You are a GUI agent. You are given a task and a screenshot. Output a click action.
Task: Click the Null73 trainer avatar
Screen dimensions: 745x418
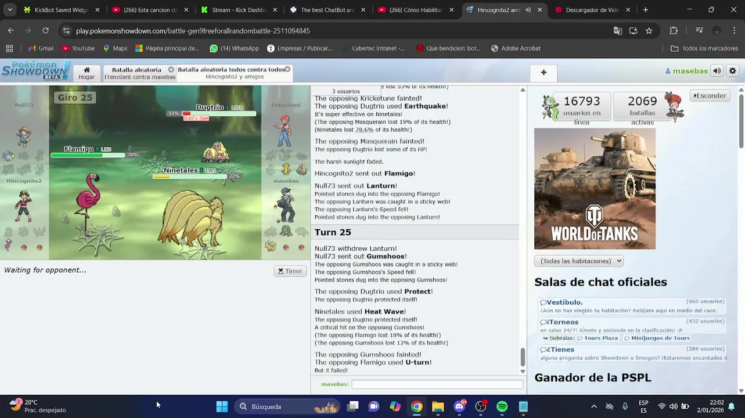[24, 136]
